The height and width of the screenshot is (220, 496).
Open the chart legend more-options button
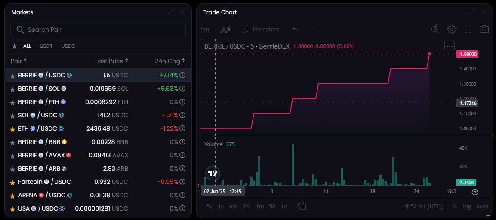[450, 46]
